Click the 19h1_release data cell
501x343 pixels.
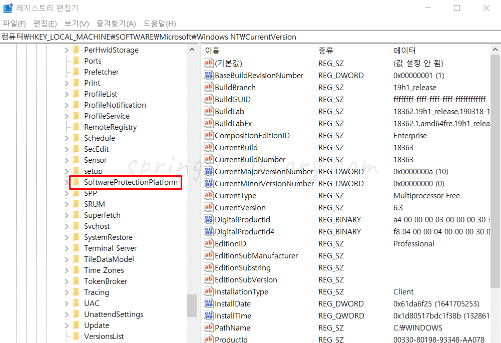coord(414,88)
